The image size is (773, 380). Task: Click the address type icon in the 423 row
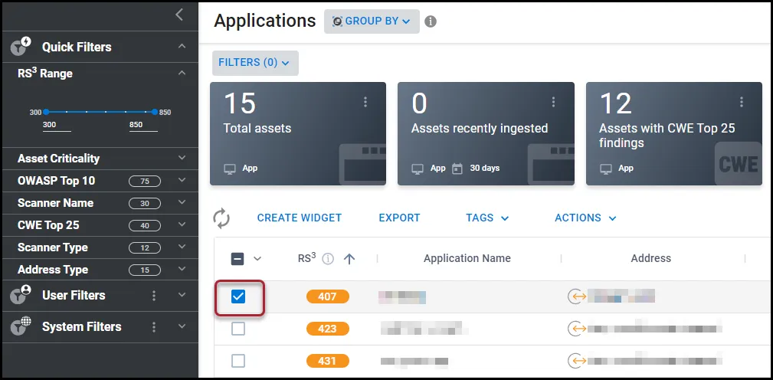[x=578, y=328]
